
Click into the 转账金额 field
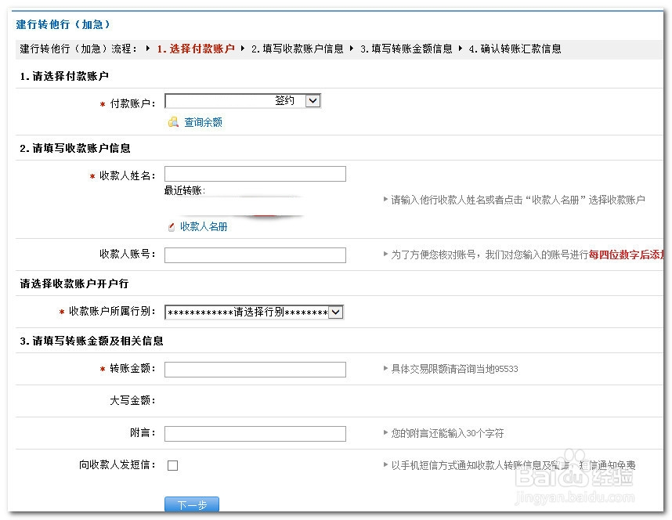[x=255, y=370]
